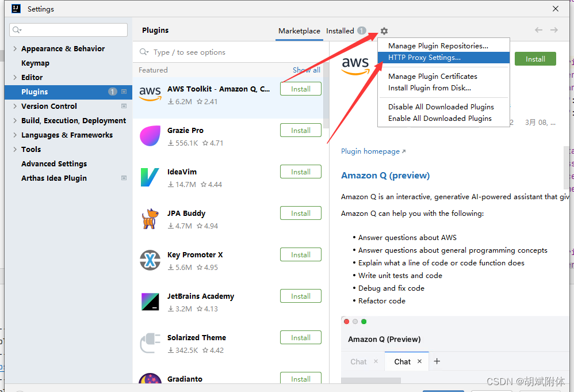Viewport: 574px width, 392px height.
Task: Click the AWS Toolkit plugin logo
Action: click(150, 94)
